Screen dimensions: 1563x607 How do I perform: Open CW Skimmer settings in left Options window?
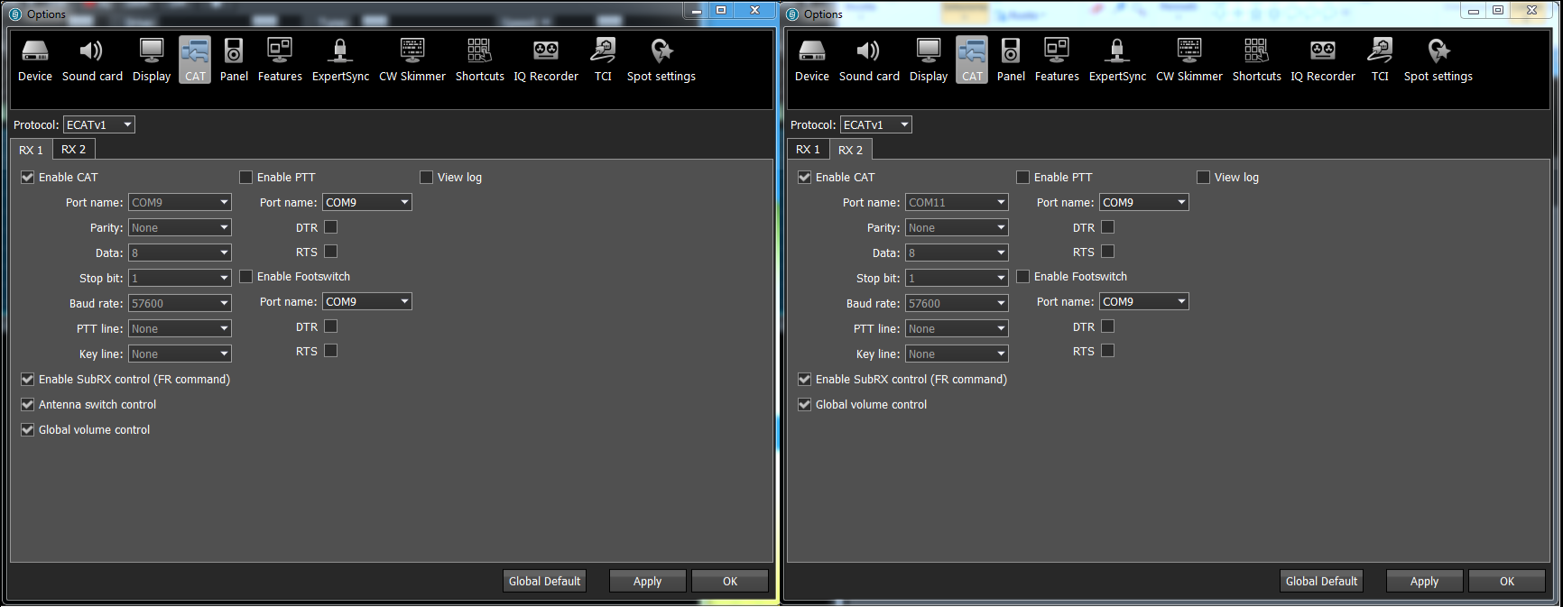(412, 60)
